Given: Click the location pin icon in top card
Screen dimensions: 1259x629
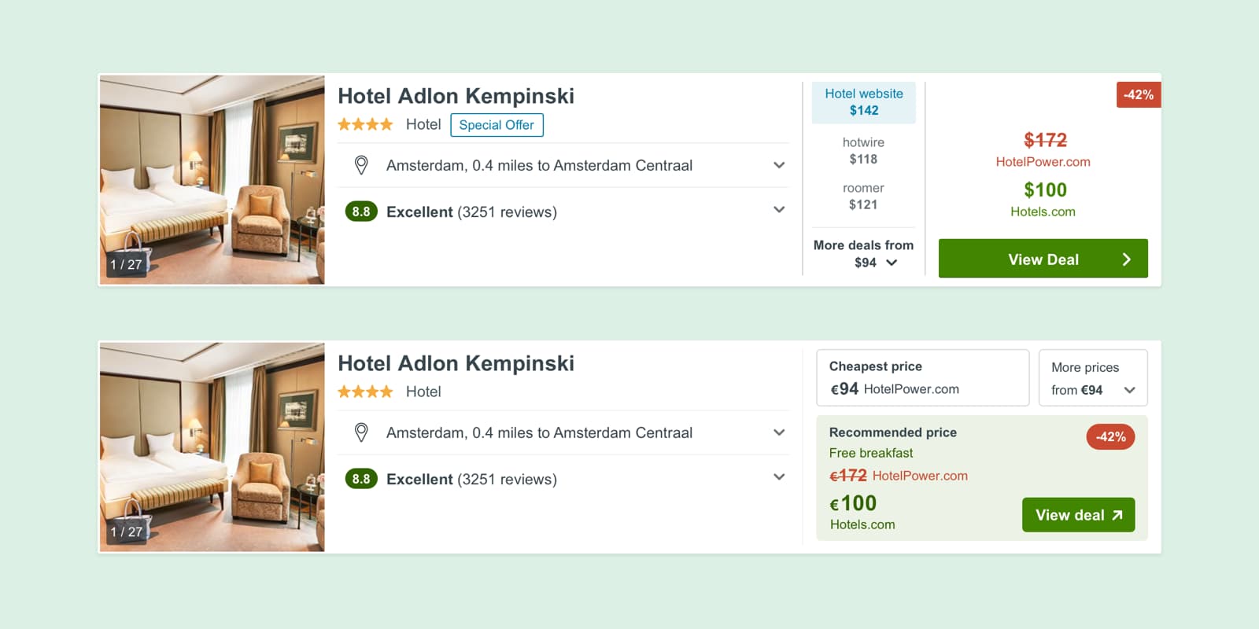Looking at the screenshot, I should (x=361, y=165).
